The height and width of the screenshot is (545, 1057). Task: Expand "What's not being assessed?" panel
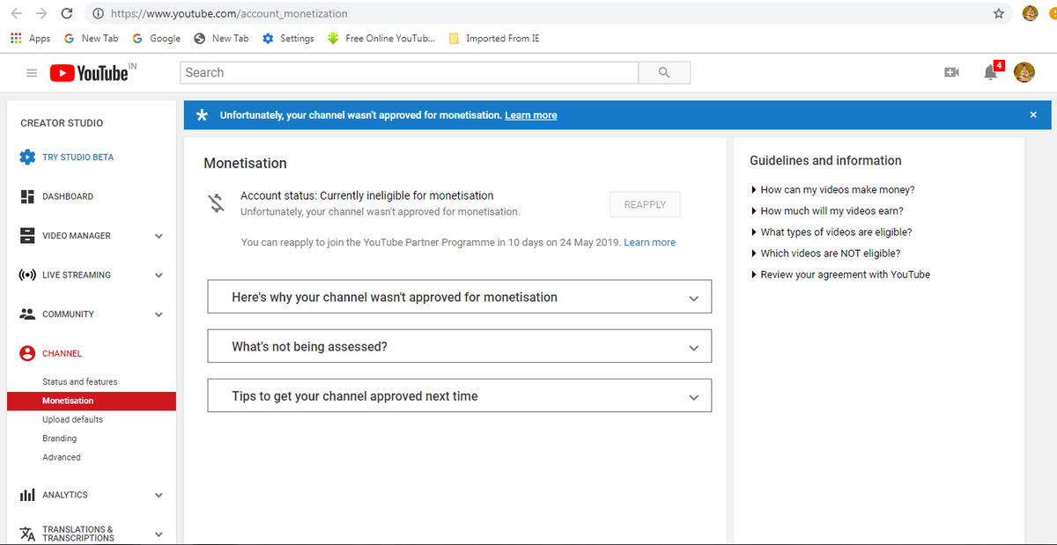[x=459, y=346]
